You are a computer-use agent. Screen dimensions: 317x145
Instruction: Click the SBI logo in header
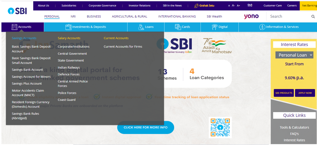[17, 11]
